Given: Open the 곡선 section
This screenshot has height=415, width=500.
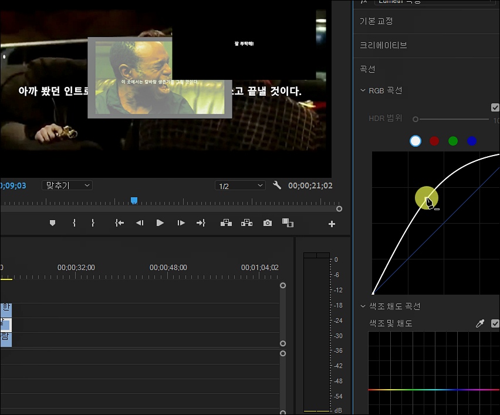Looking at the screenshot, I should (x=367, y=69).
